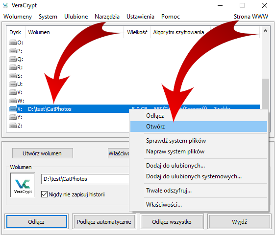Click the S: drive icon
This screenshot has width=275, height=235.
coord(13,76)
